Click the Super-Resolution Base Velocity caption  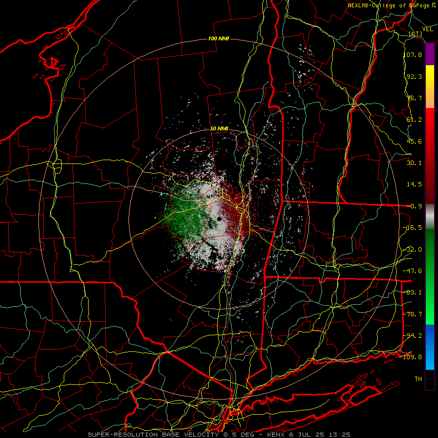219,435
